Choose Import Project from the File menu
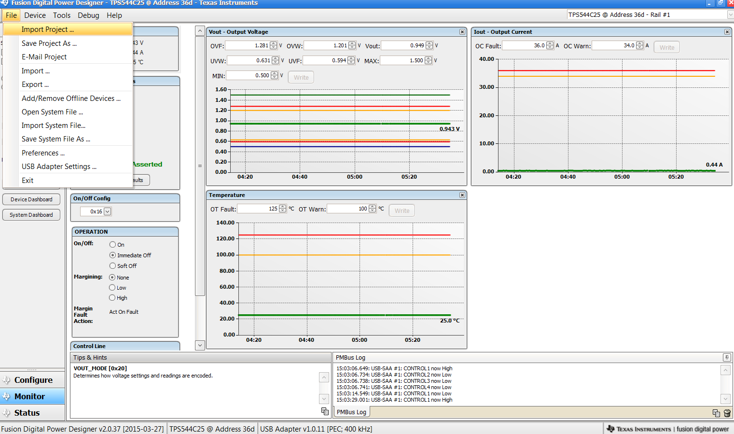This screenshot has height=434, width=734. [x=48, y=29]
